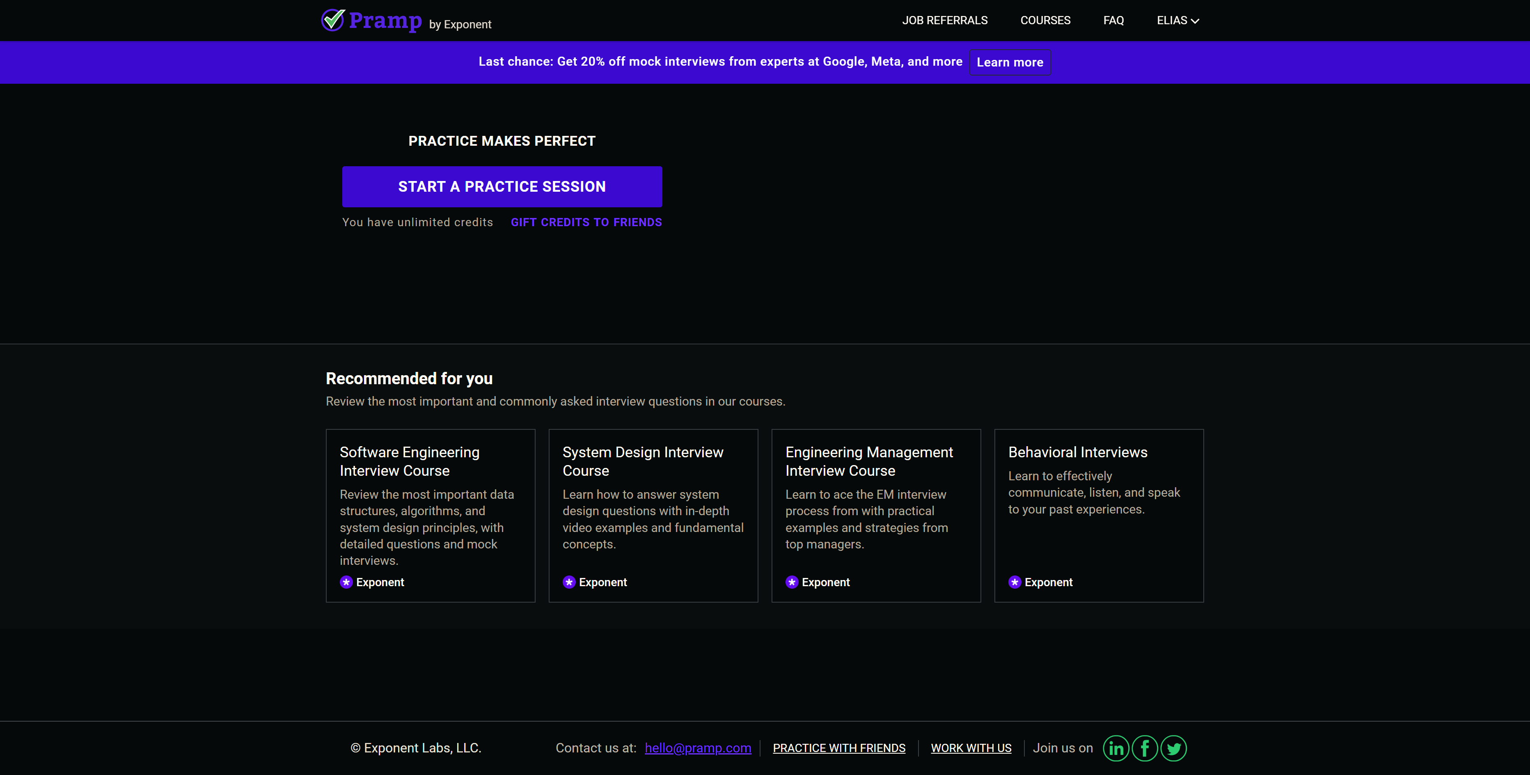The width and height of the screenshot is (1530, 775).
Task: Open the Twitter social icon
Action: pyautogui.click(x=1174, y=748)
